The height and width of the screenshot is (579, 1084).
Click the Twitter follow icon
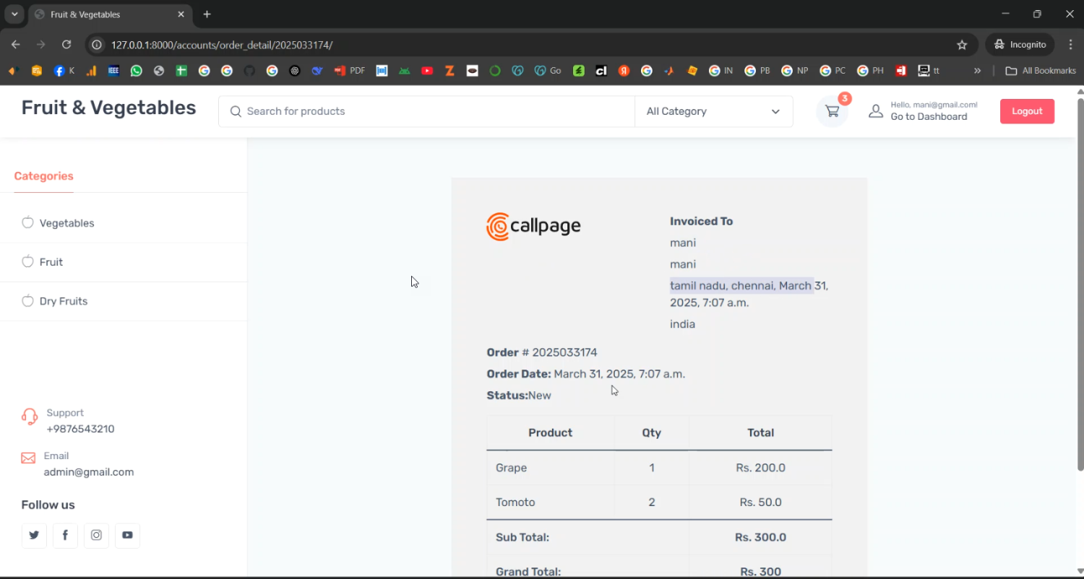(x=34, y=535)
